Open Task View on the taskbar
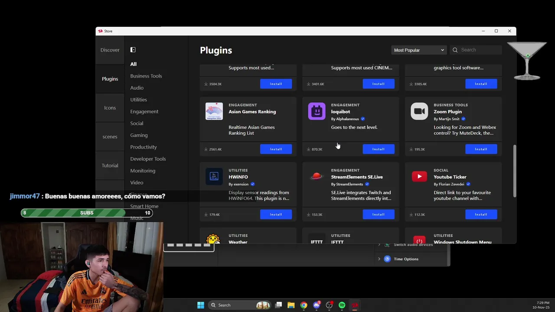Viewport: 555px width, 312px height. point(279,305)
